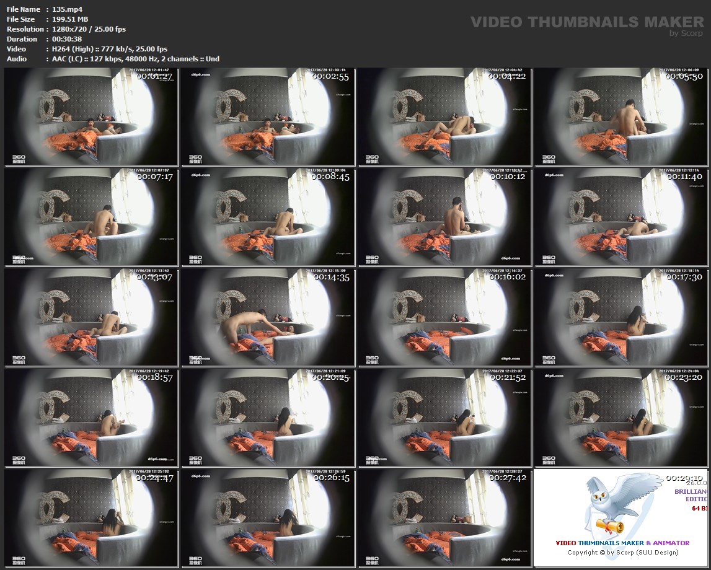
Task: Open the frame marked 00:02:55
Action: tap(268, 117)
